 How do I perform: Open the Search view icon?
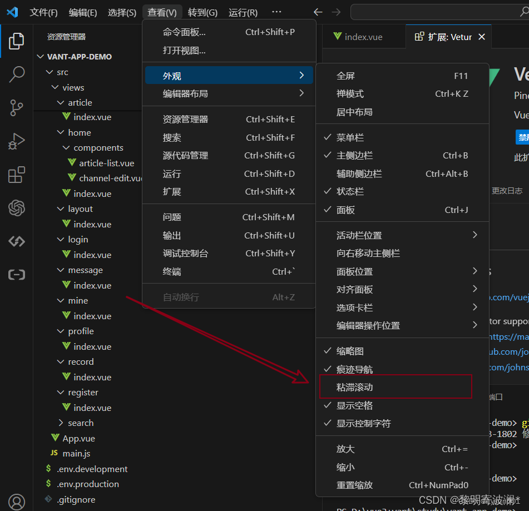[16, 74]
